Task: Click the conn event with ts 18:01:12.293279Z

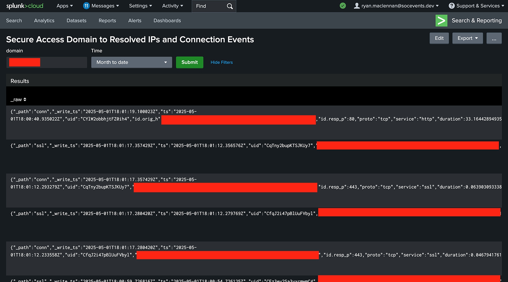Action: [x=254, y=190]
